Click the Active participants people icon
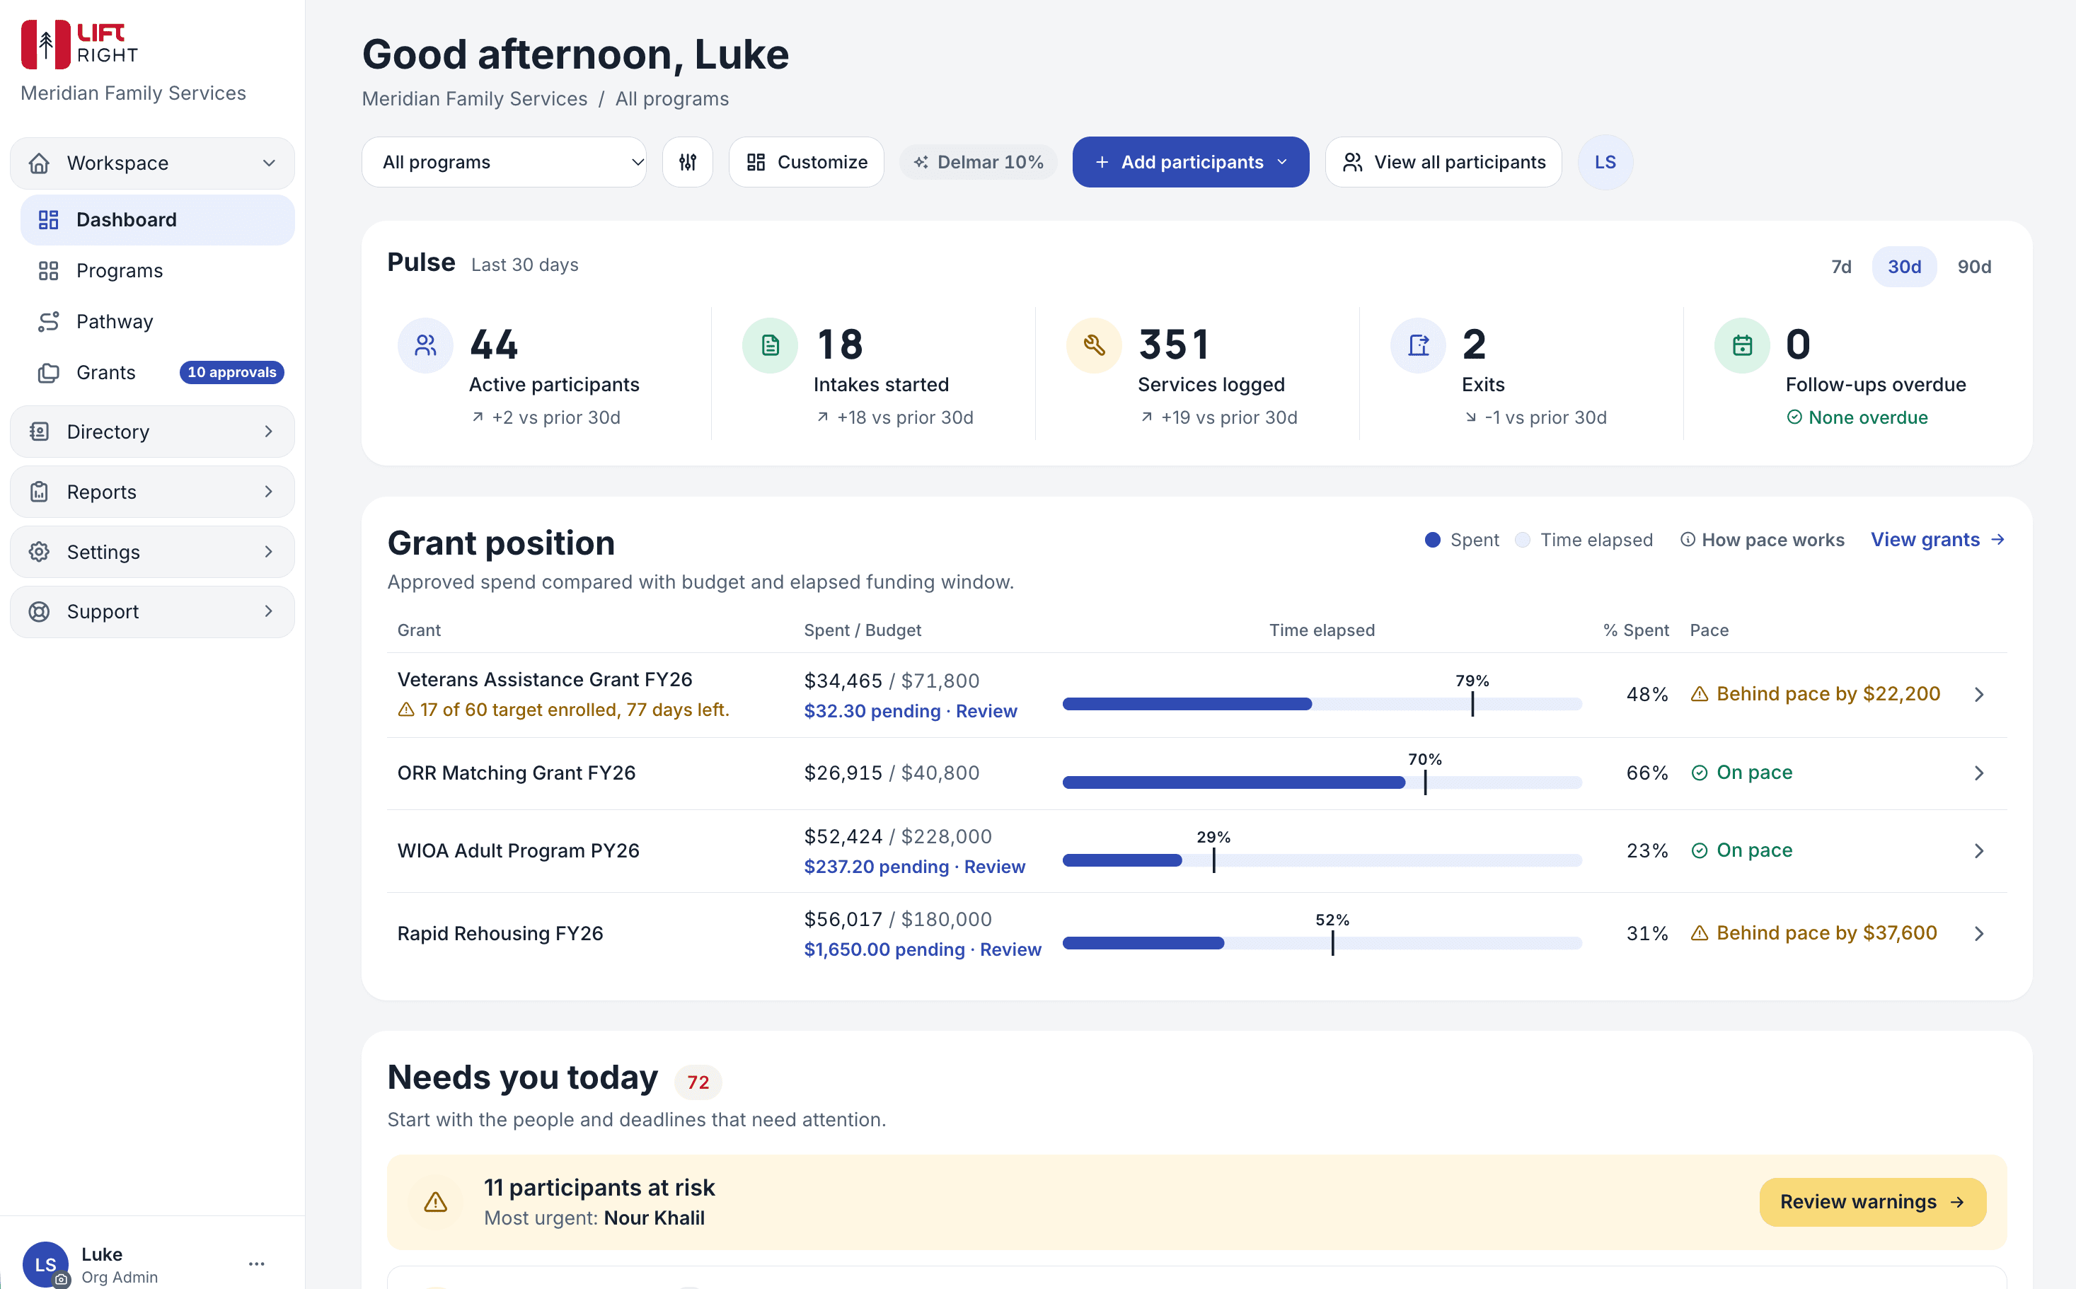Viewport: 2076px width, 1289px height. click(425, 345)
